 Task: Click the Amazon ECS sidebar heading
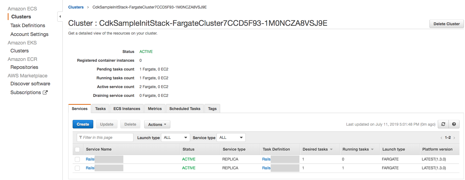click(x=22, y=9)
